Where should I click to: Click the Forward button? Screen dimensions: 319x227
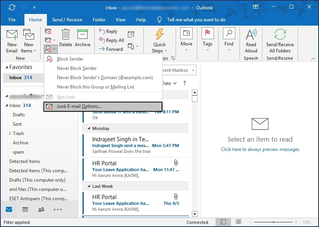(111, 49)
